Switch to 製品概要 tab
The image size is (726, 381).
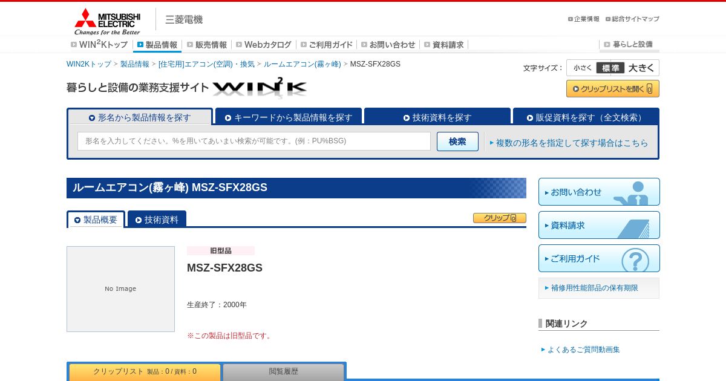(96, 220)
